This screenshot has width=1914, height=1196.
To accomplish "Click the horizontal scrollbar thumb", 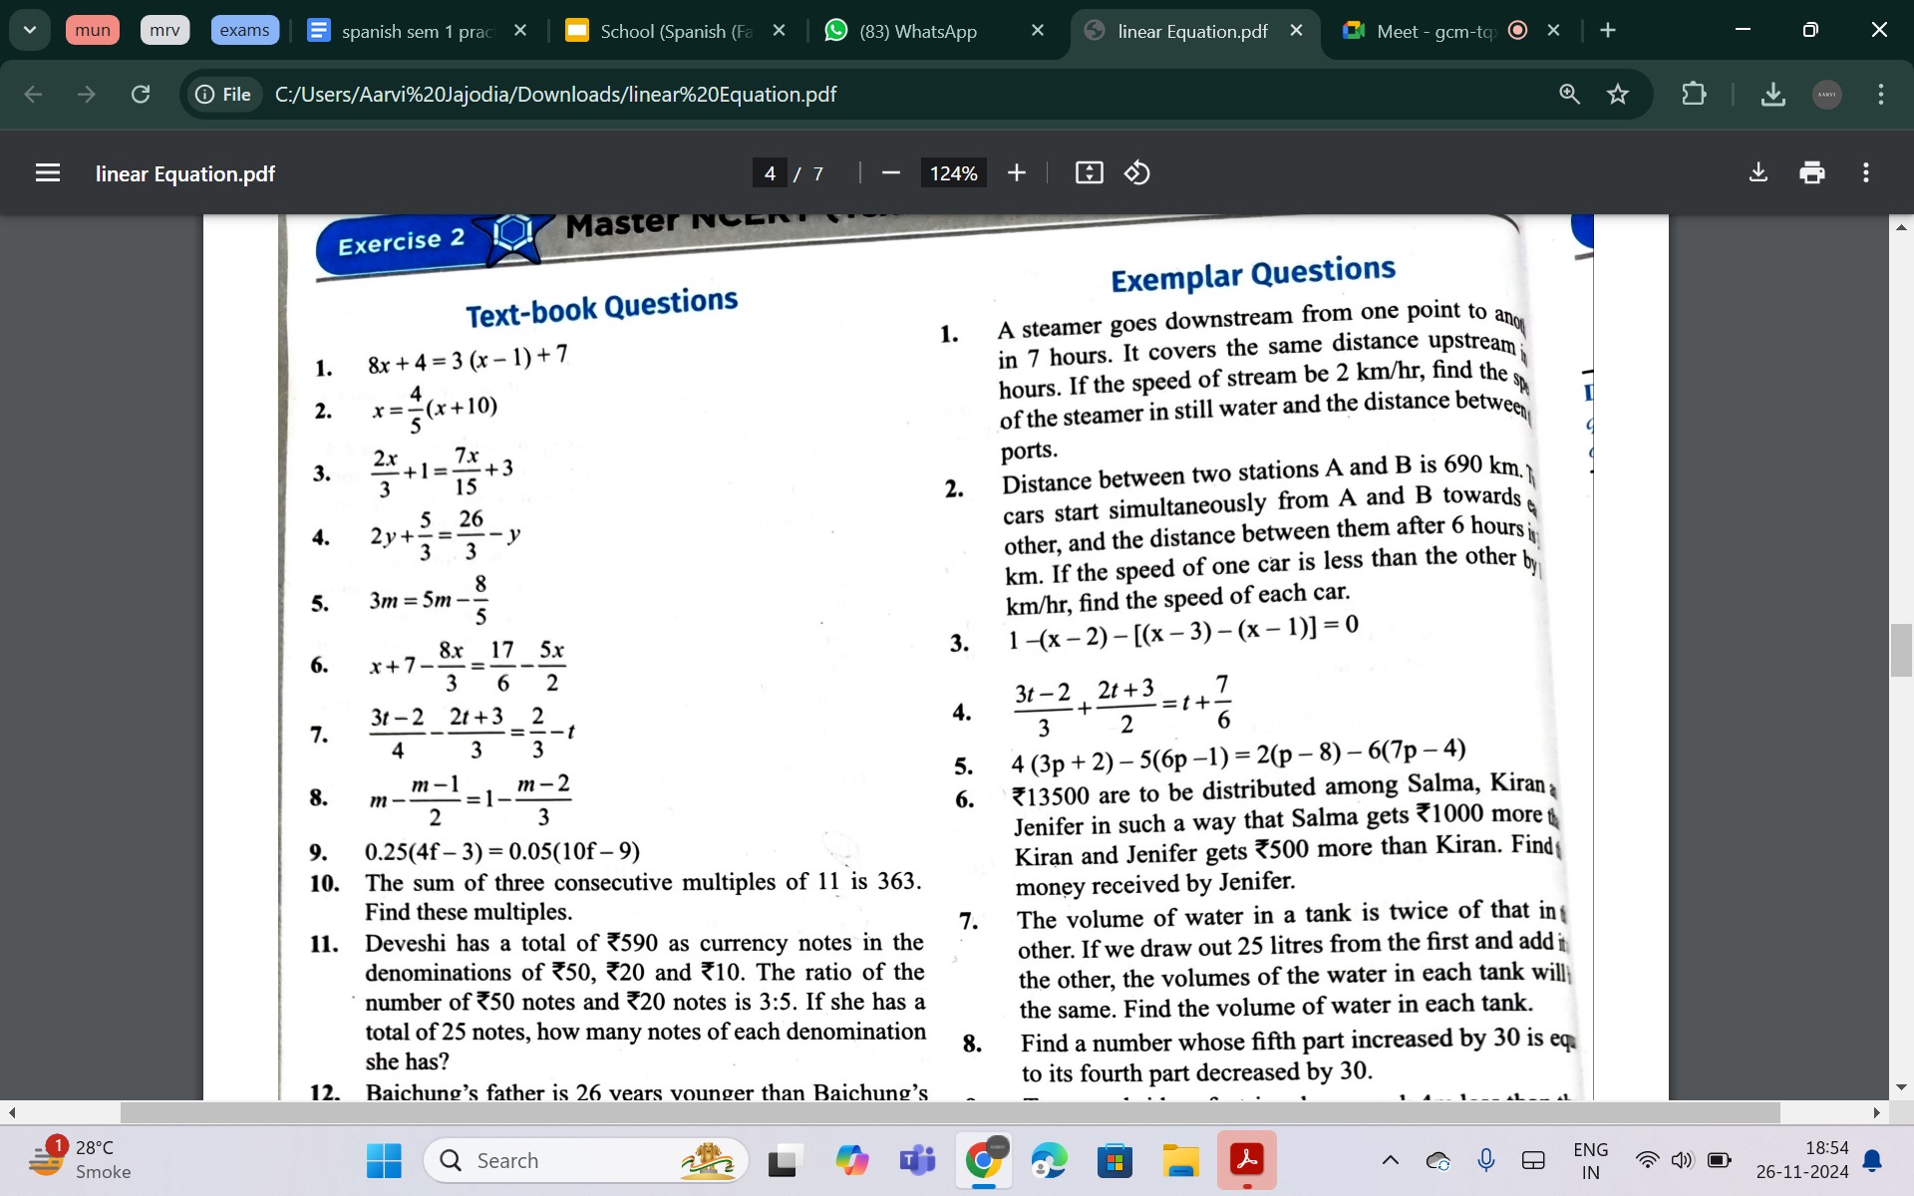I will [950, 1112].
